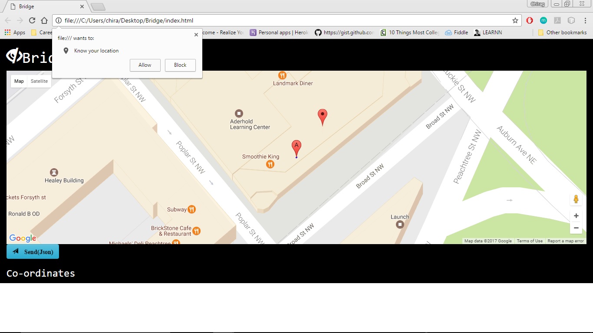Click the Co-ordinates heading text
The image size is (593, 333).
pyautogui.click(x=41, y=274)
